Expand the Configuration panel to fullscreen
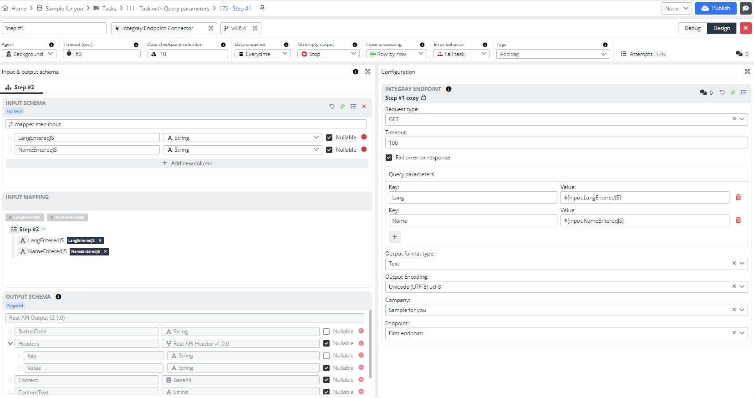 point(747,72)
